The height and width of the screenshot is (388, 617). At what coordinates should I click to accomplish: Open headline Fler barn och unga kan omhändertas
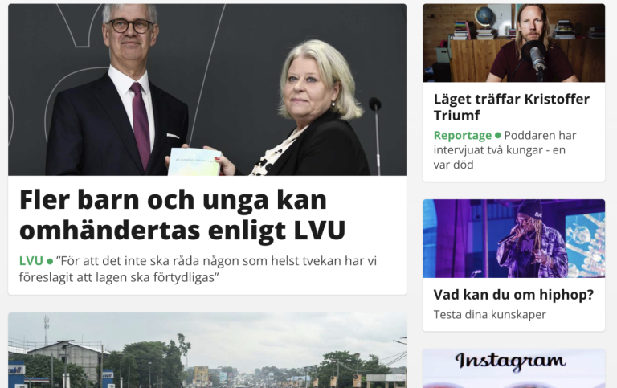182,214
